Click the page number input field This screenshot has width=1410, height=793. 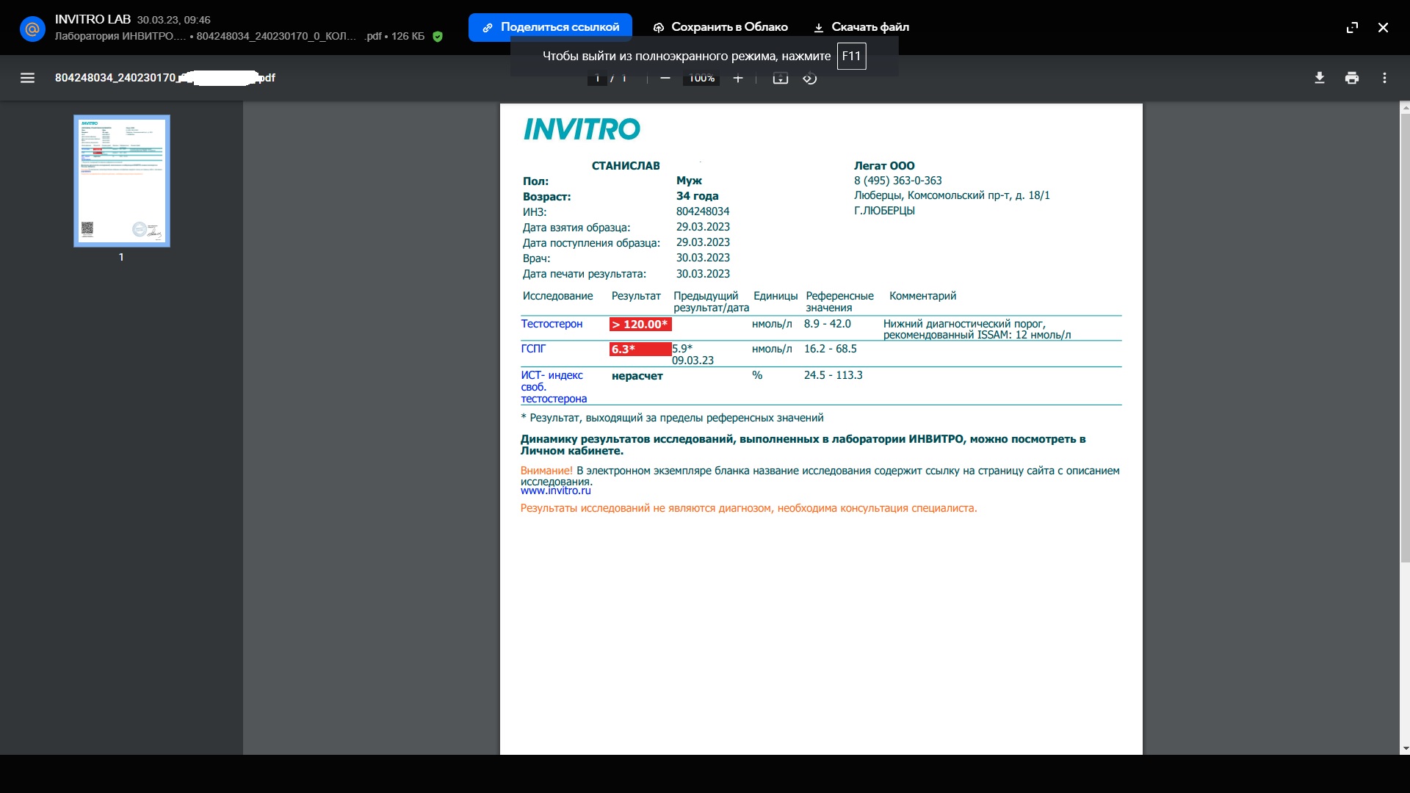(x=597, y=79)
